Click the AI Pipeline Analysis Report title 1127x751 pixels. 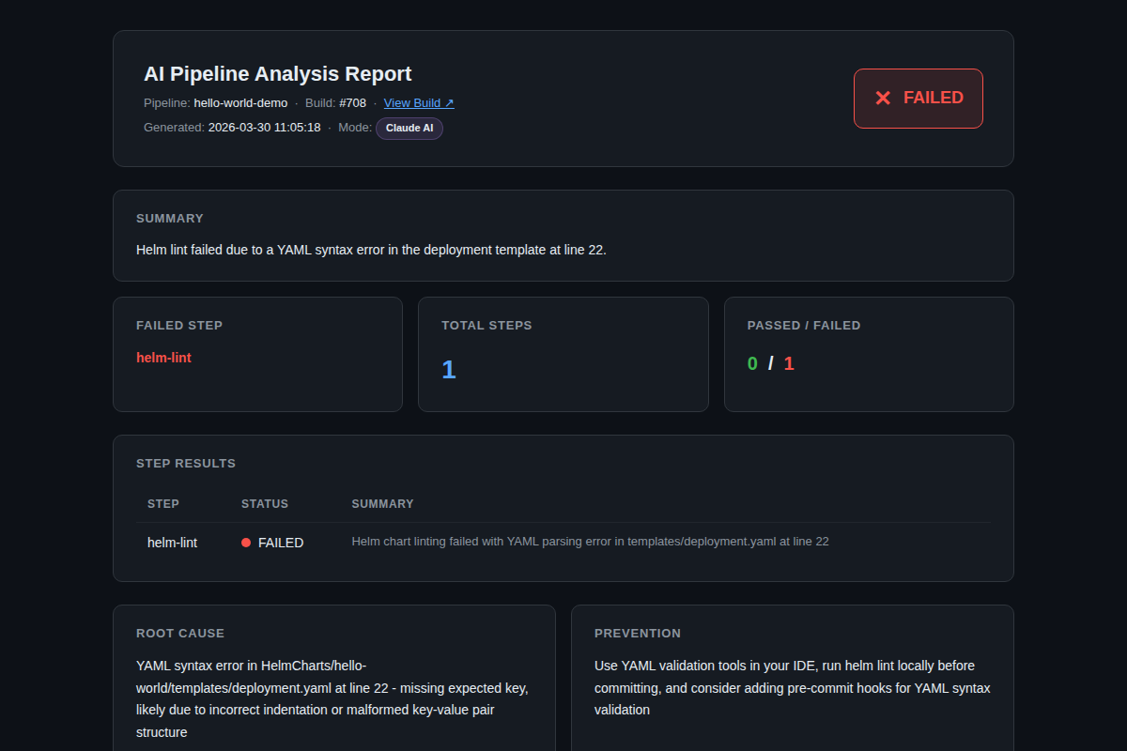tap(278, 74)
